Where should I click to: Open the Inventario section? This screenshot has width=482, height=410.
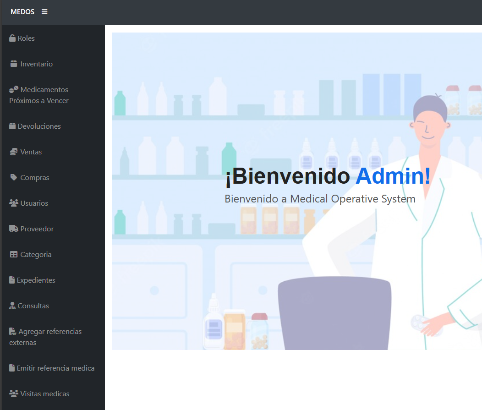coord(36,64)
